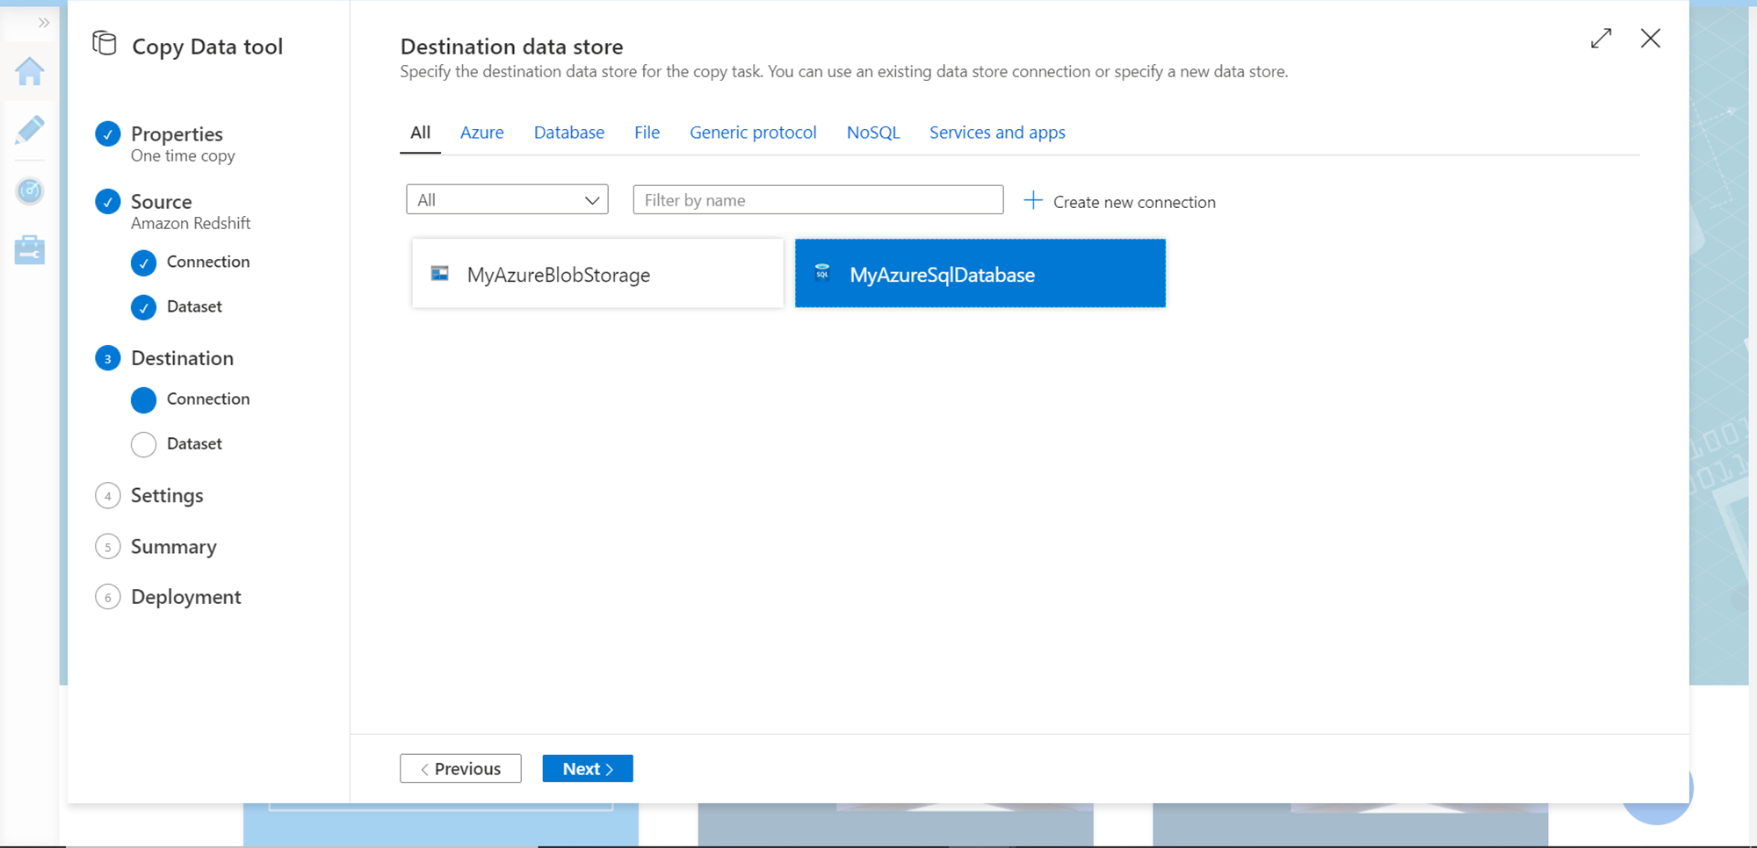Open the Source Dataset sub-step

click(194, 306)
